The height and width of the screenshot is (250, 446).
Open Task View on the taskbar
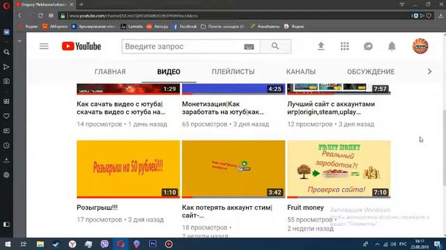[24, 244]
